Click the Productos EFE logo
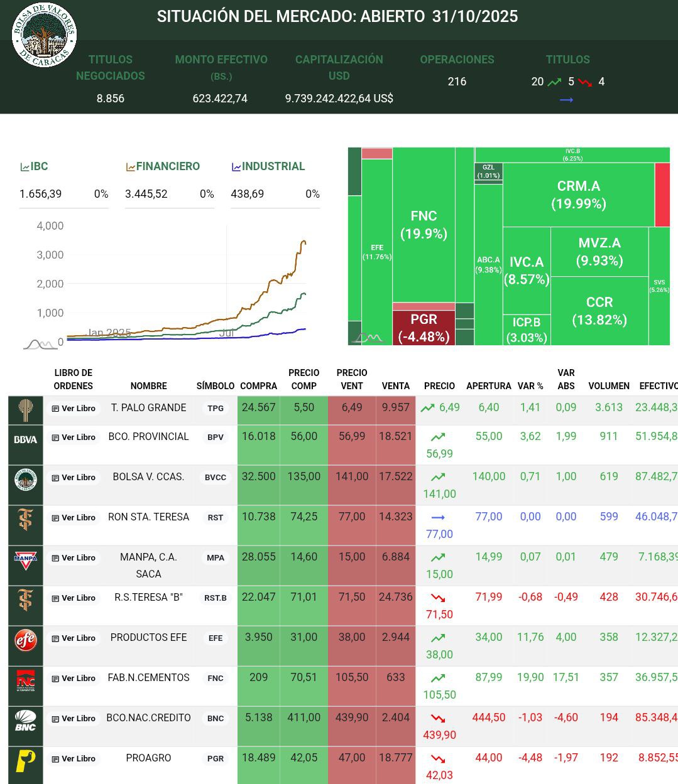Viewport: 678px width, 784px height. [26, 640]
